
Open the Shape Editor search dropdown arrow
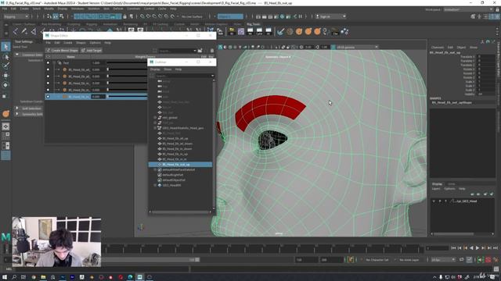point(195,51)
